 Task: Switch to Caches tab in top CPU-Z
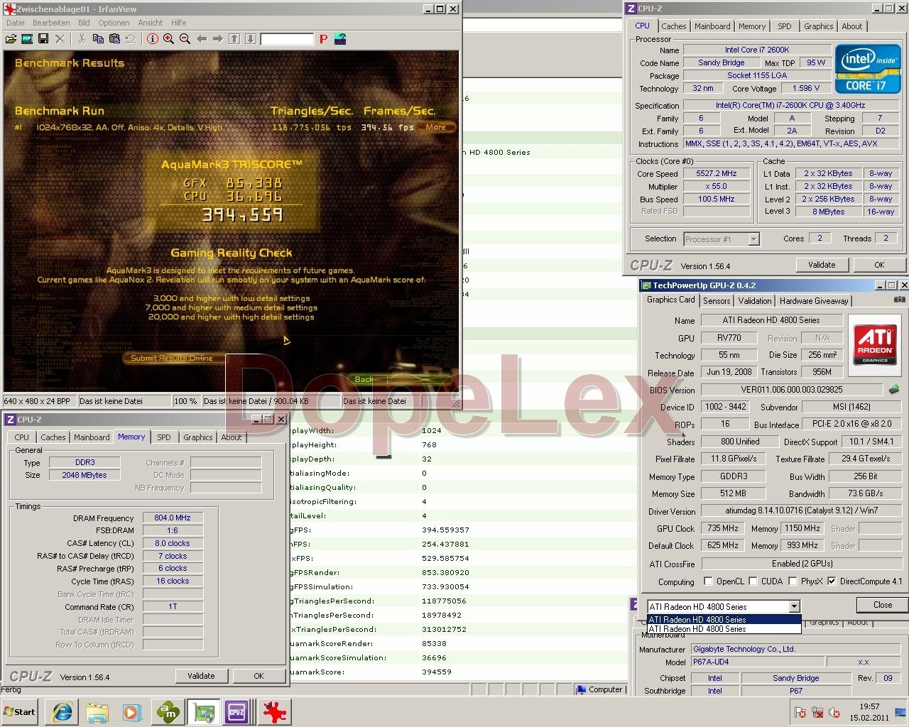(x=674, y=26)
